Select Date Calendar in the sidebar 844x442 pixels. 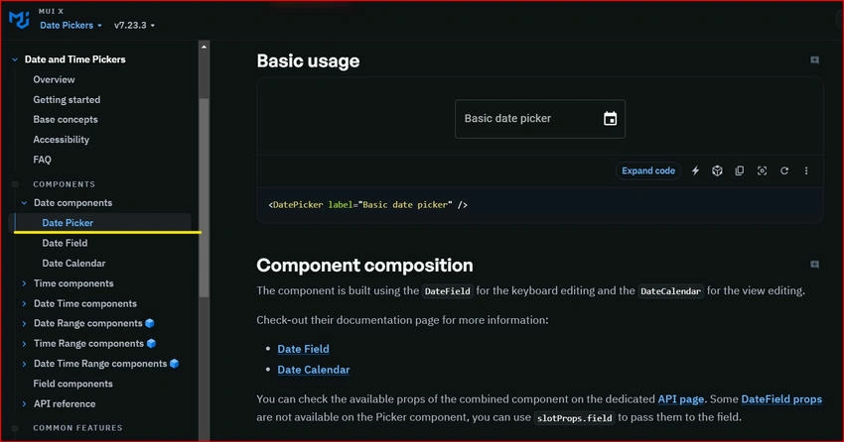point(73,264)
